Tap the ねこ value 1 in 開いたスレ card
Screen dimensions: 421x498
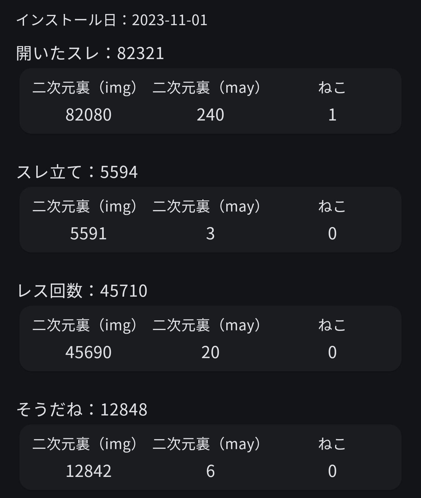coord(332,114)
